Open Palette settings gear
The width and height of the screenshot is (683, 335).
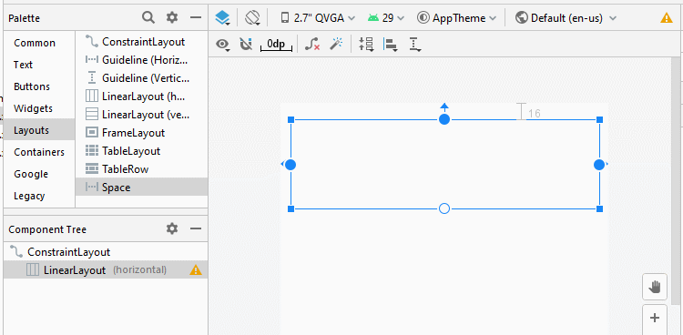point(172,17)
